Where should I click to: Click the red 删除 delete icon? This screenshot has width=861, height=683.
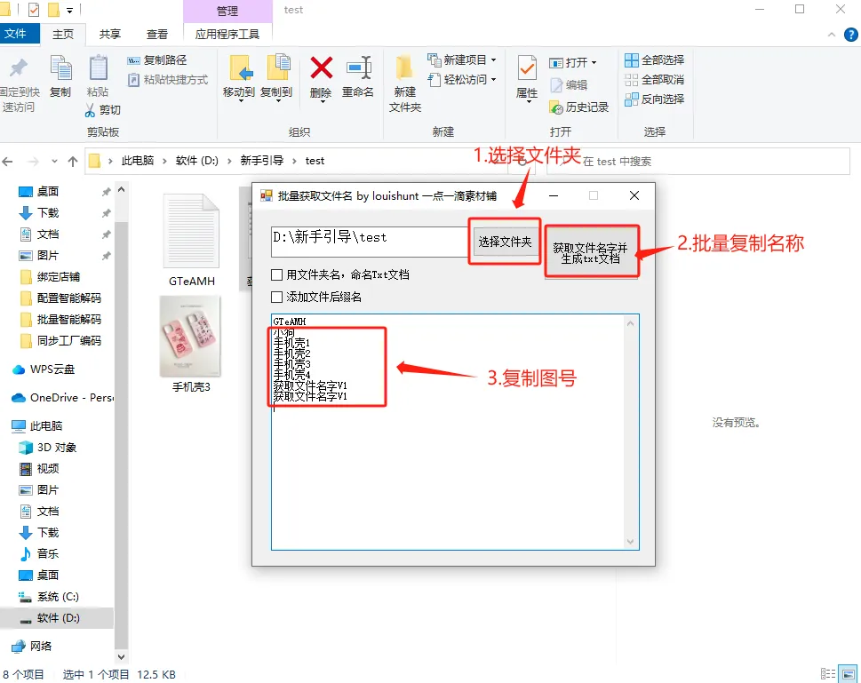coord(322,68)
